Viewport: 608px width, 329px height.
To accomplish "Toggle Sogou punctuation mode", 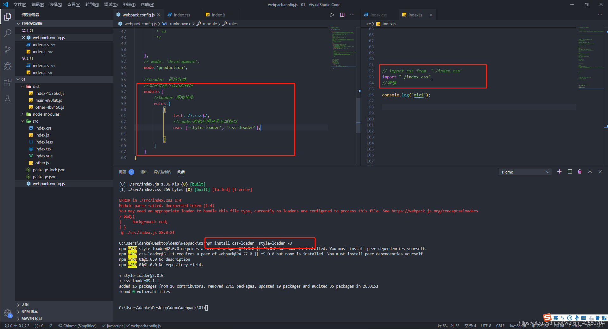I will click(562, 318).
